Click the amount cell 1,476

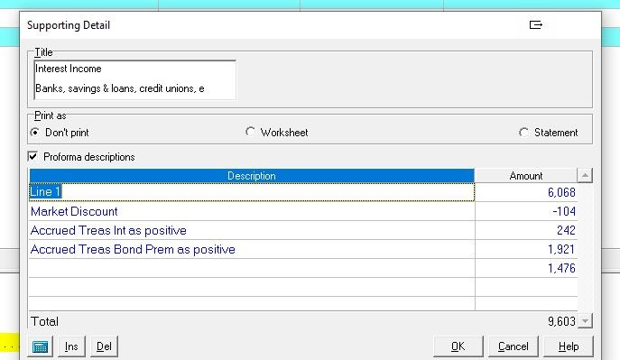526,268
